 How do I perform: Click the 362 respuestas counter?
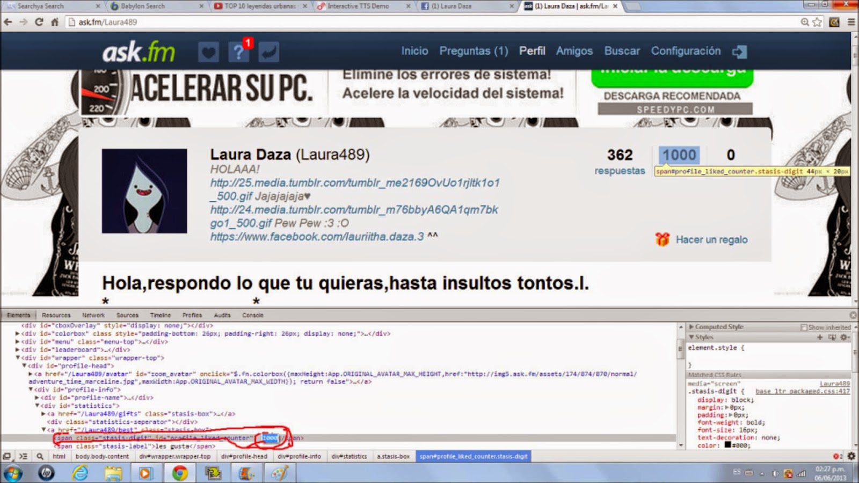(620, 162)
